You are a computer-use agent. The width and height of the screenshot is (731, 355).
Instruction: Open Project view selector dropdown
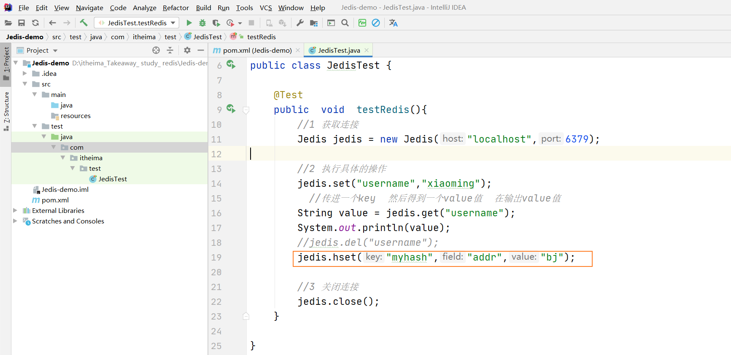pos(37,50)
